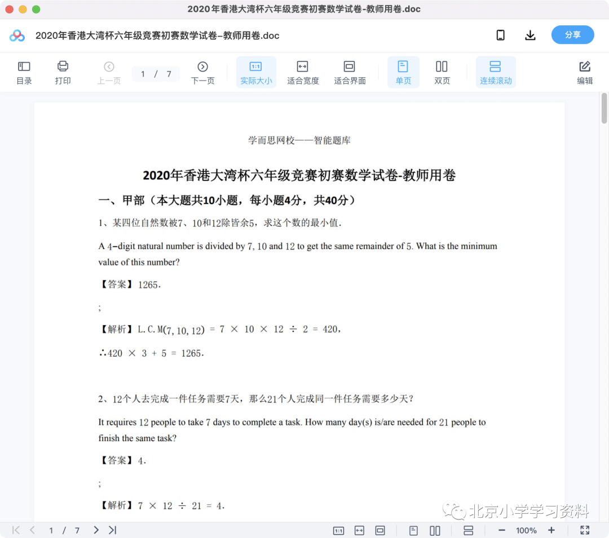This screenshot has width=609, height=538.
Task: Enter fullscreen with the expand icon
Action: click(585, 530)
